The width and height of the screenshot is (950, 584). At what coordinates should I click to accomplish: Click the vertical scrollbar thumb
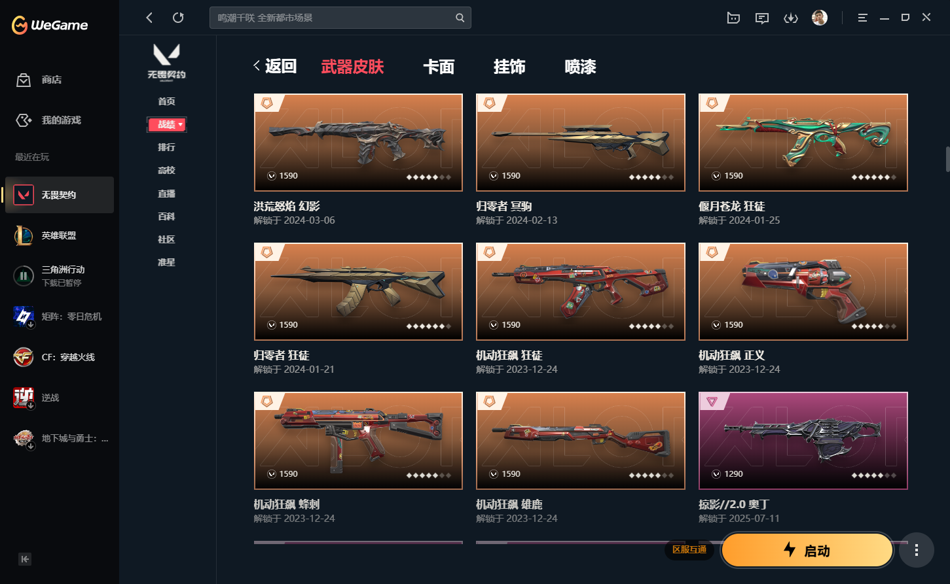click(947, 159)
